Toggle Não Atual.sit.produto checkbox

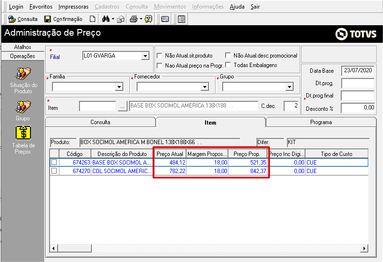[159, 56]
